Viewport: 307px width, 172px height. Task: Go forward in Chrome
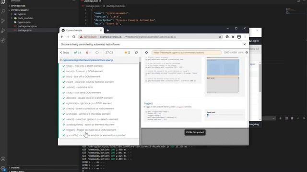pyautogui.click(x=68, y=37)
